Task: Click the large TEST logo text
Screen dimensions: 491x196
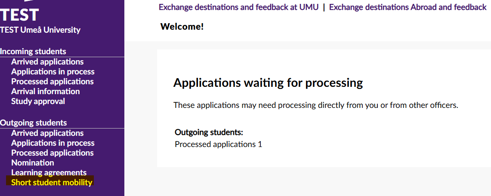Action: (19, 15)
